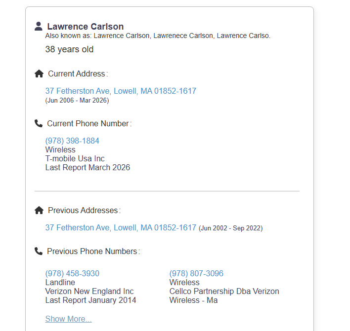Click the person icon beside Lawrence Carlson
Image resolution: width=350 pixels, height=331 pixels.
(39, 26)
